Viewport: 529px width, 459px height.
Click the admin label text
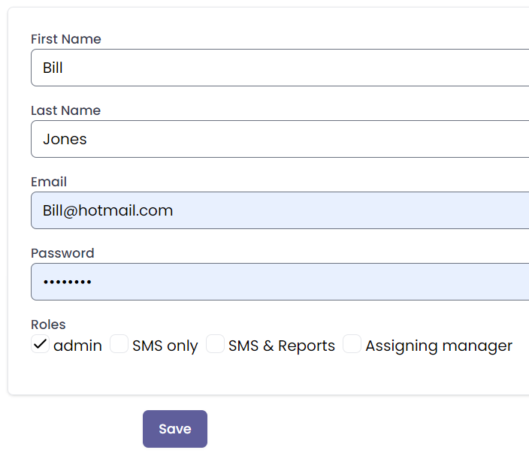click(77, 346)
